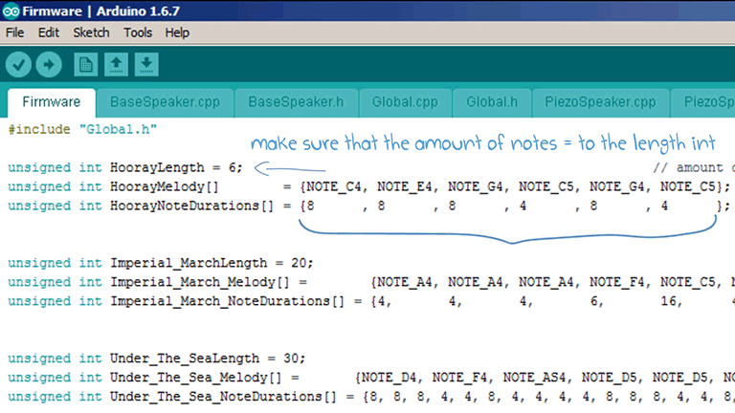Click the Under_The_Sea_Melody[] name
This screenshot has width=735, height=413.
196,378
